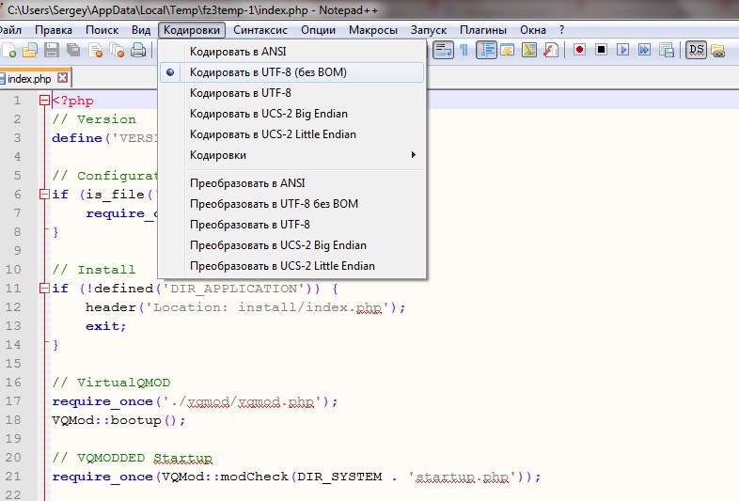The width and height of the screenshot is (739, 501).
Task: Choose Преобразовать в UCS-2 Little Endian
Action: tap(291, 266)
